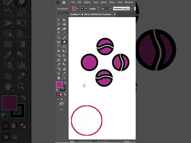
Task: Click the control bar black stroke swatch
Action: pos(82,9)
